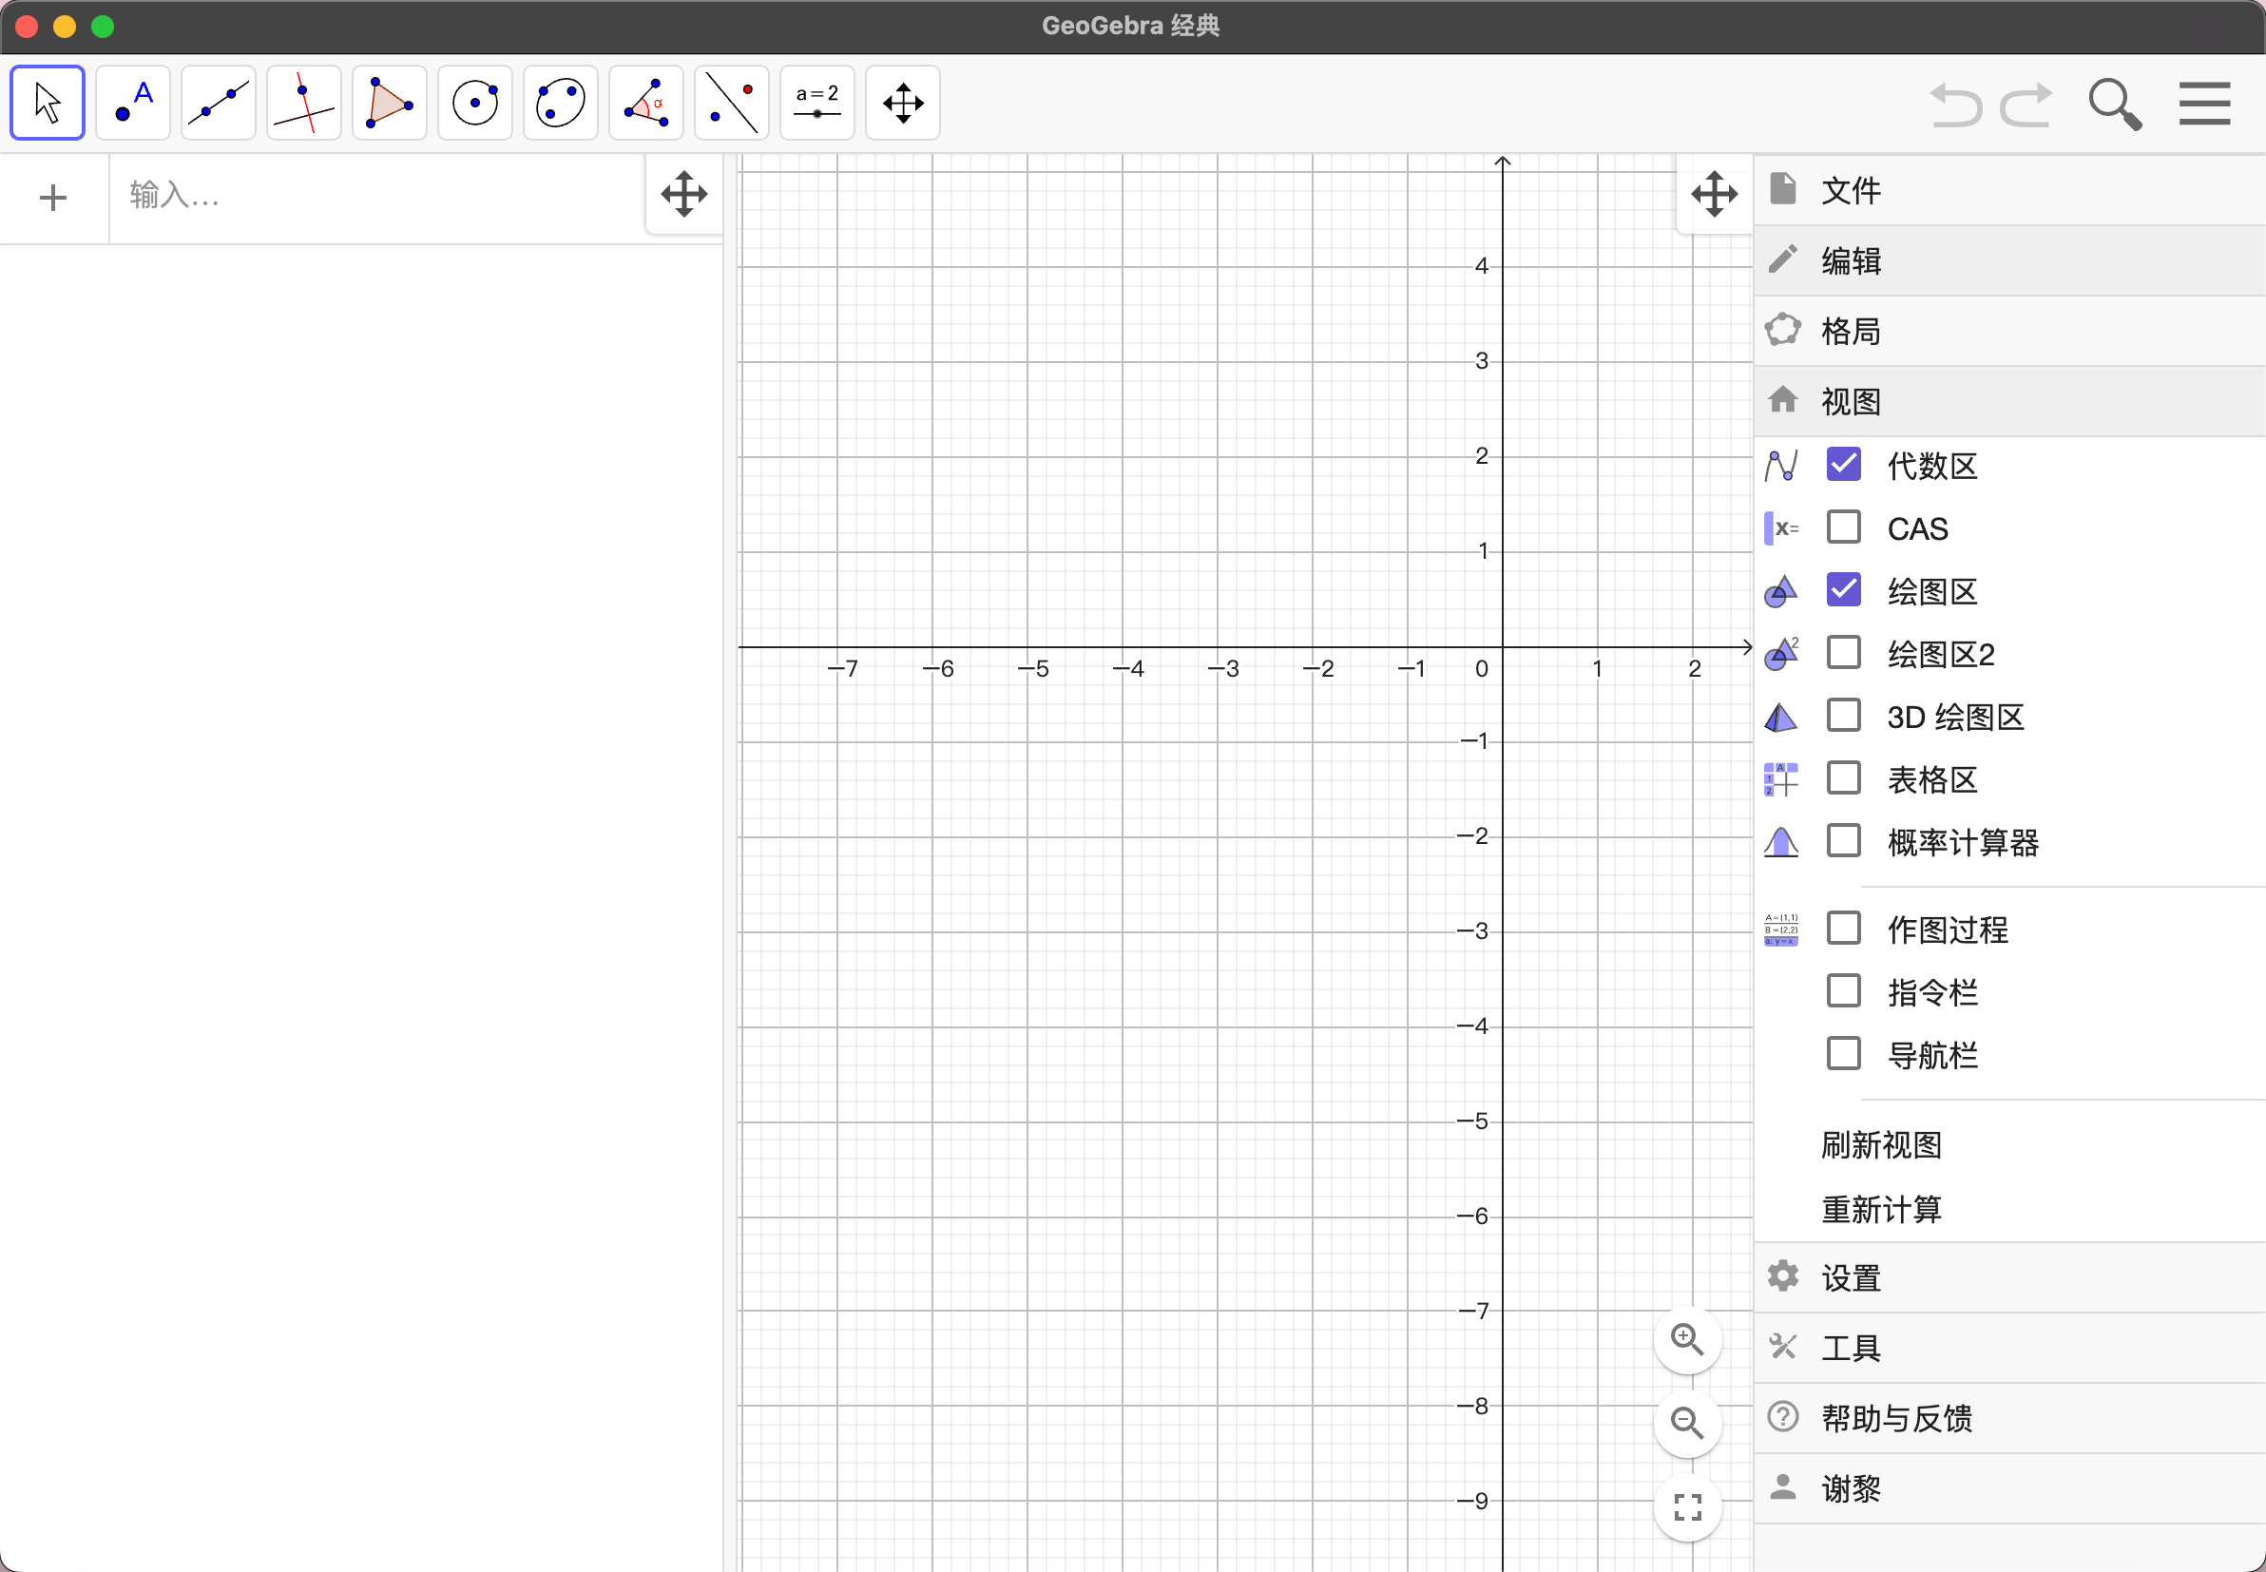
Task: Open the hamburger main menu
Action: point(2204,103)
